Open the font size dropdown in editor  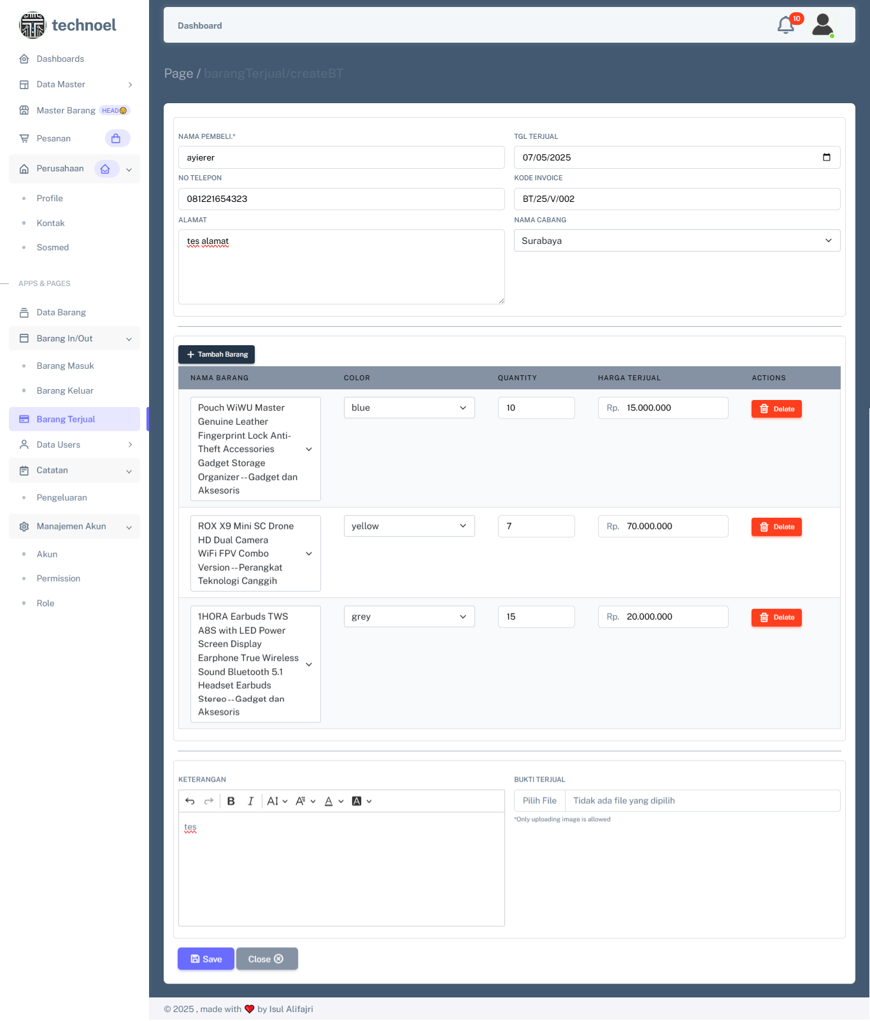277,801
